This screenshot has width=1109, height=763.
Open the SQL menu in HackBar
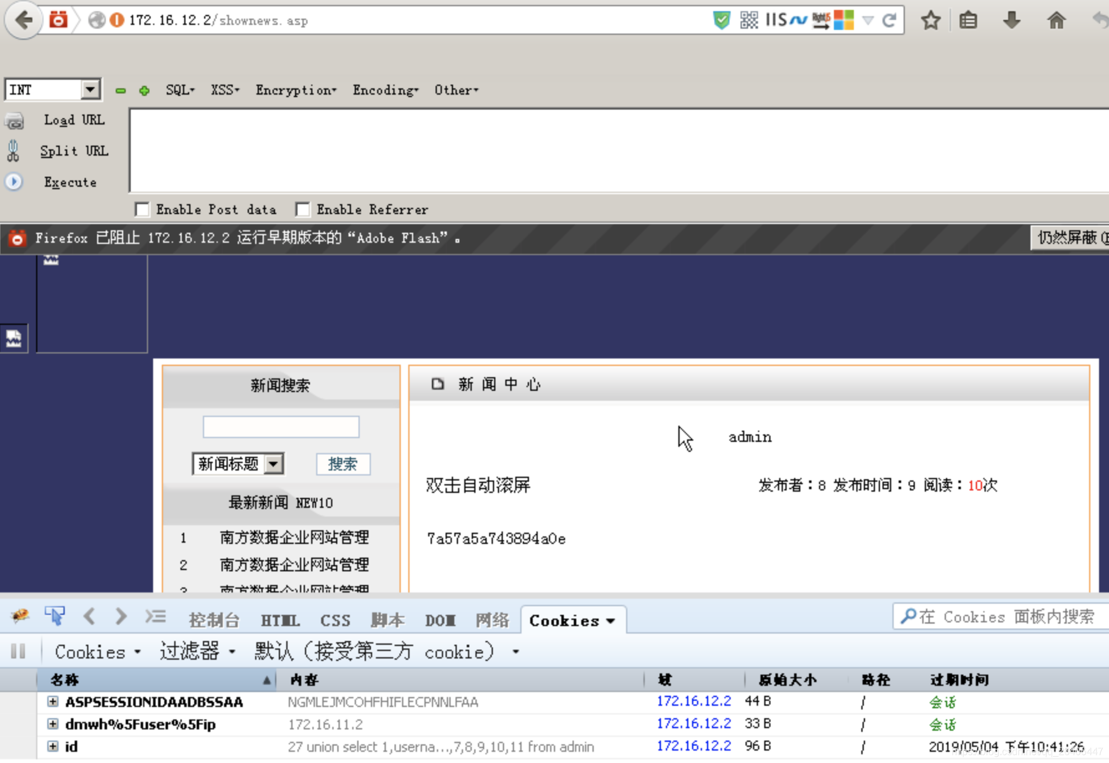[180, 90]
